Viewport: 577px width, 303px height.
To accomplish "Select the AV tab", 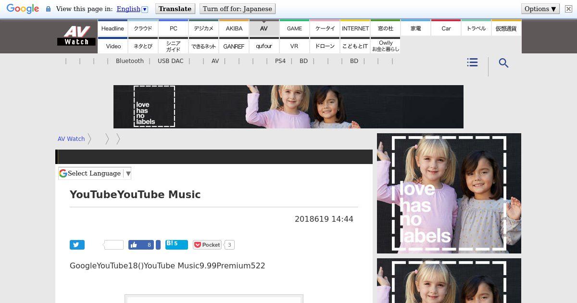I will 264,28.
